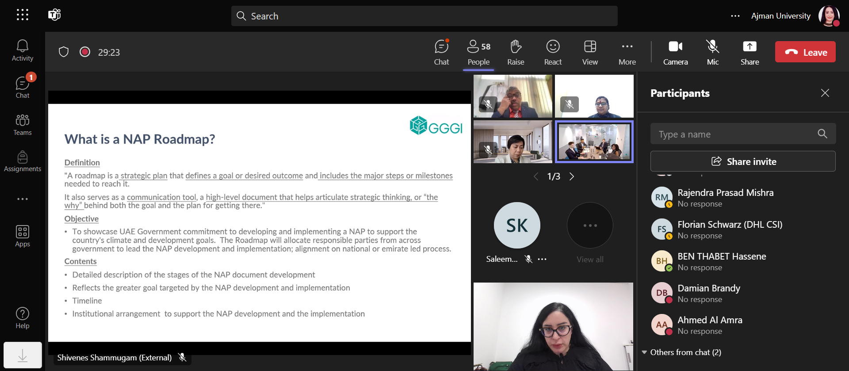This screenshot has height=371, width=849.
Task: Open Teams from the left sidebar
Action: click(x=22, y=125)
